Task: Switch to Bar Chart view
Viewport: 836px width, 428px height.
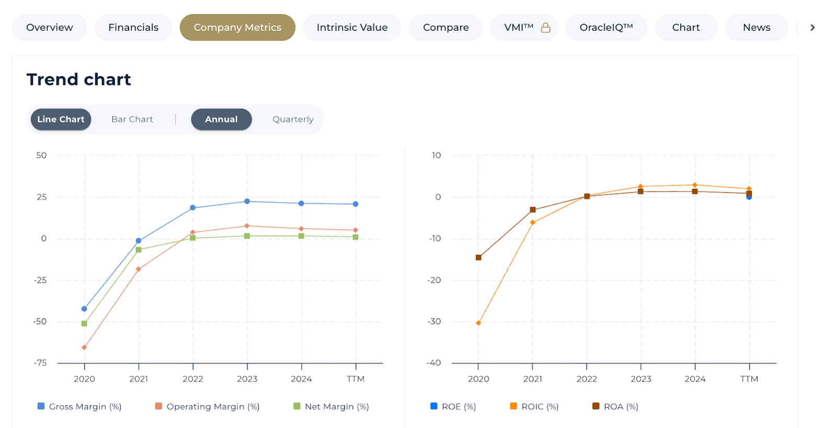Action: pos(132,120)
